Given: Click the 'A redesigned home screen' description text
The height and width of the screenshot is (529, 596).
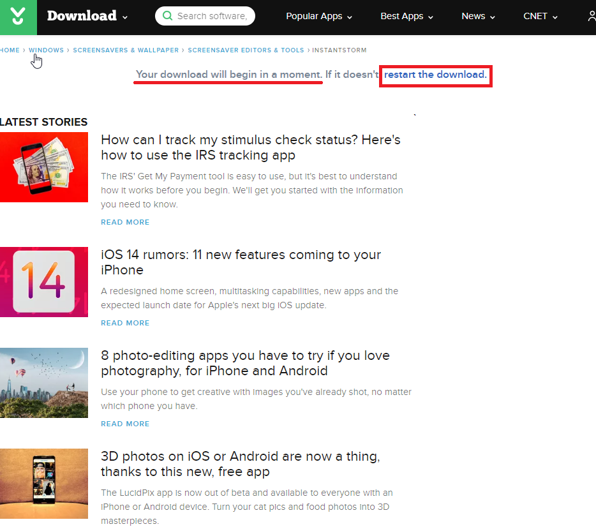Looking at the screenshot, I should point(250,298).
